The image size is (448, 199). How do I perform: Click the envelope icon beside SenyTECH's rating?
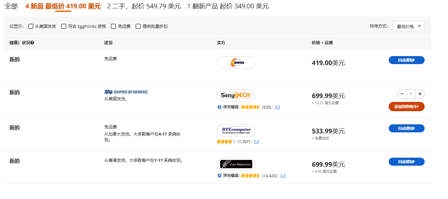coord(277,107)
